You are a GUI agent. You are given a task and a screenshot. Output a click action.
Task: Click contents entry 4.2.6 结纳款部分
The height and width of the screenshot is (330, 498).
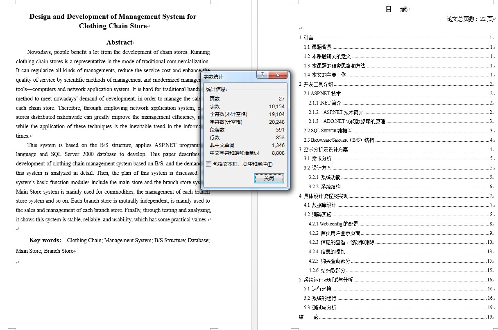401,270
